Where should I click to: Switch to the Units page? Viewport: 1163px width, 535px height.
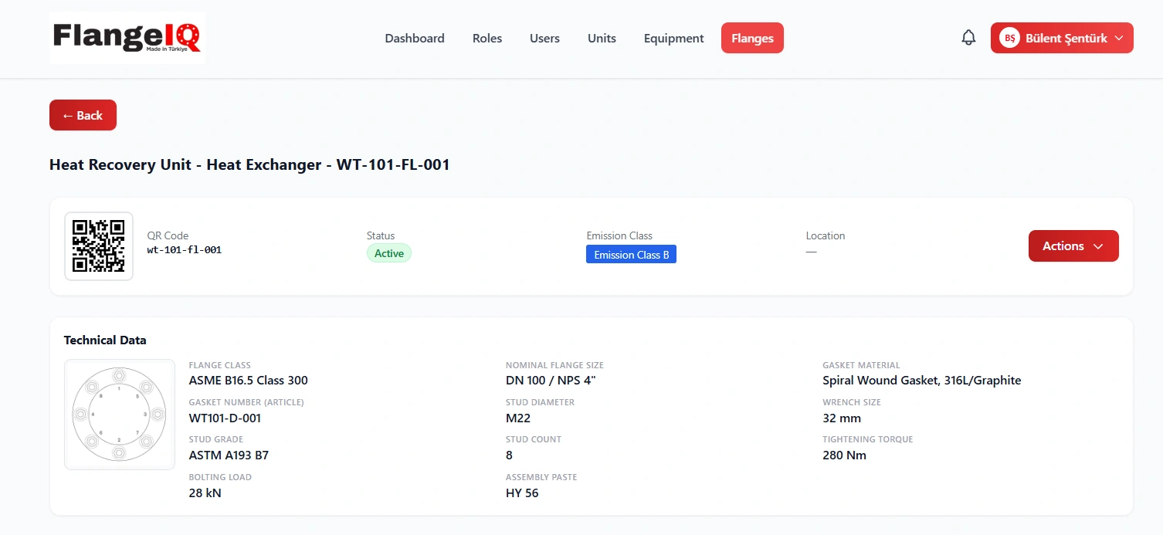[602, 38]
